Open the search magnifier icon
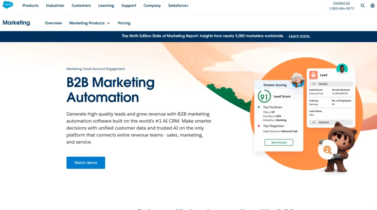Viewport: 377px width, 210px height. coord(363,6)
